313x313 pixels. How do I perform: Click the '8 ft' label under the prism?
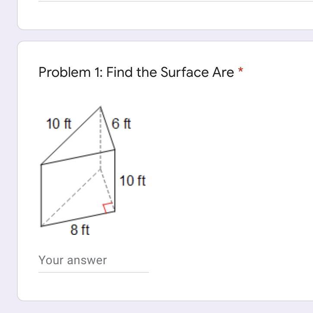80,230
